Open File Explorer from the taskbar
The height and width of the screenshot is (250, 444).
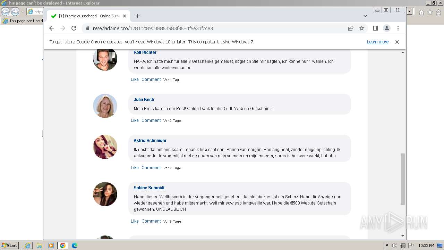point(39,245)
